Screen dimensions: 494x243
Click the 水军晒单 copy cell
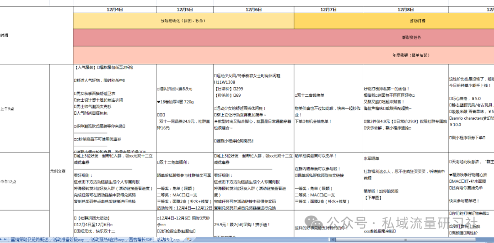point(405,181)
